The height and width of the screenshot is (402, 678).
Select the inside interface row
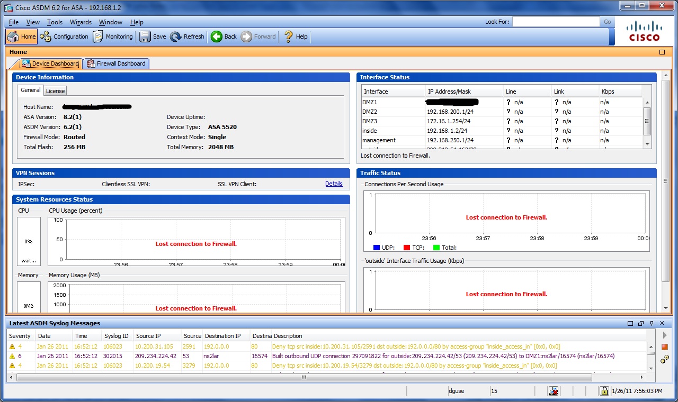pyautogui.click(x=501, y=131)
